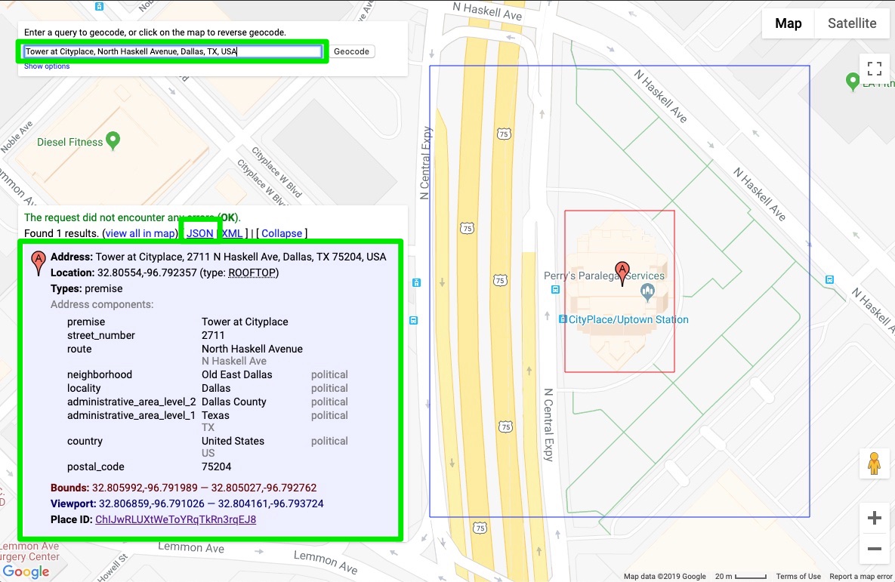Open the Place ID link
This screenshot has width=895, height=582.
pos(175,519)
